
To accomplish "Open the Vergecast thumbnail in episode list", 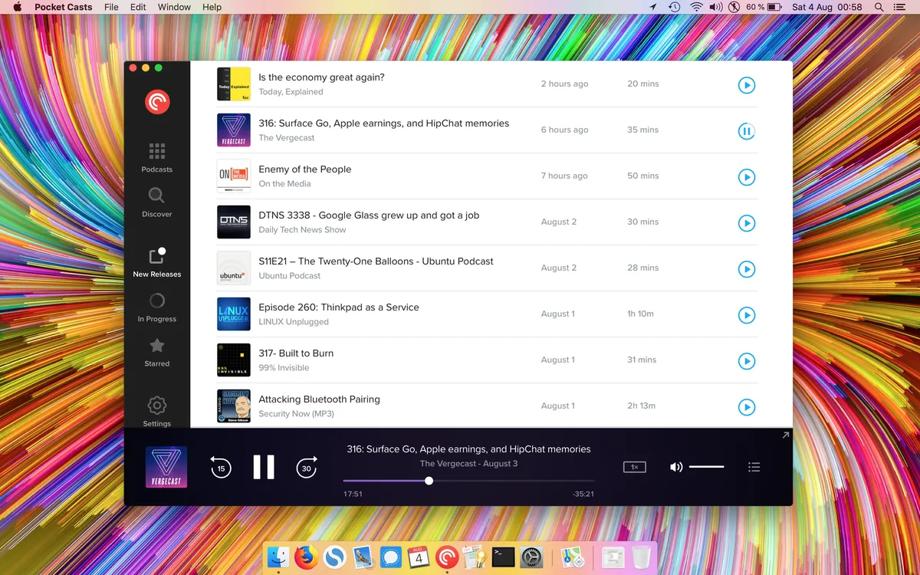I will coord(234,130).
